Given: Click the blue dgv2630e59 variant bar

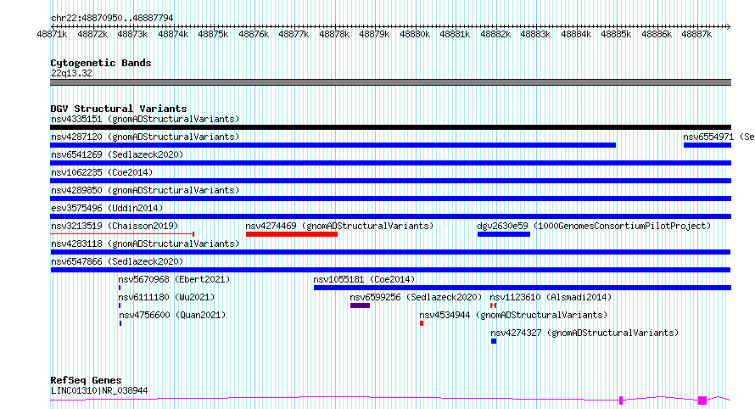Looking at the screenshot, I should [x=504, y=234].
